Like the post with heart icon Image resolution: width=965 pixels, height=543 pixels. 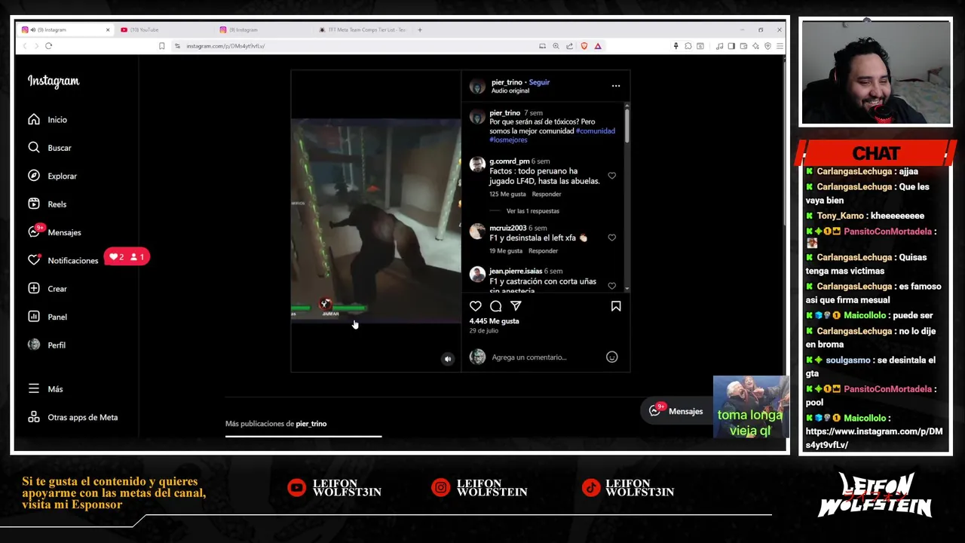click(x=476, y=306)
